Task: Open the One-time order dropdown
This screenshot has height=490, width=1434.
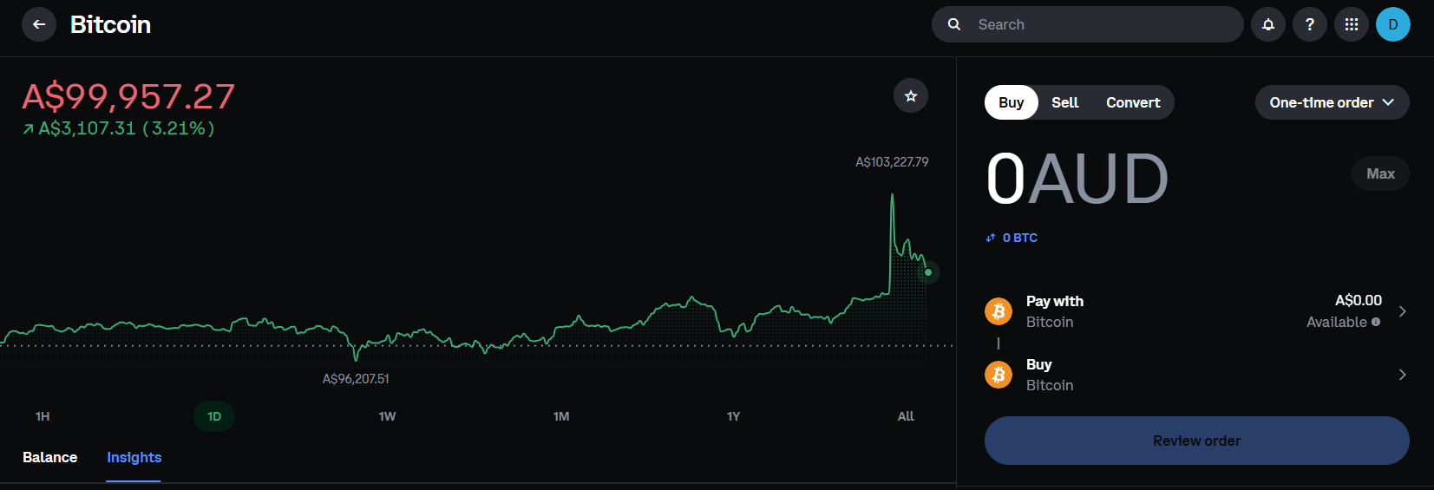Action: [x=1333, y=102]
